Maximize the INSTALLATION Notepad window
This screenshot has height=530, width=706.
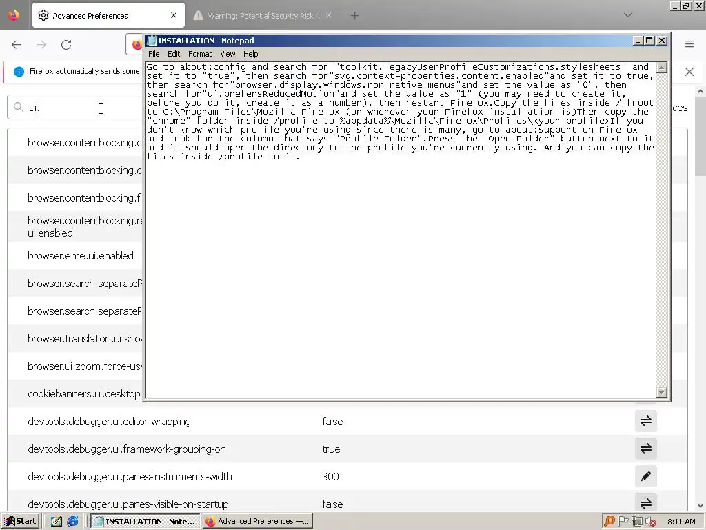[649, 41]
